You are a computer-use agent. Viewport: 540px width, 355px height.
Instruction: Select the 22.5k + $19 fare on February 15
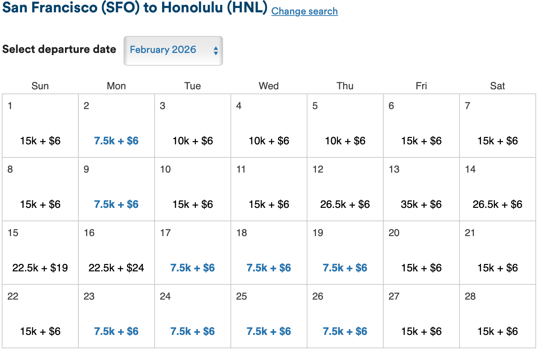point(40,268)
